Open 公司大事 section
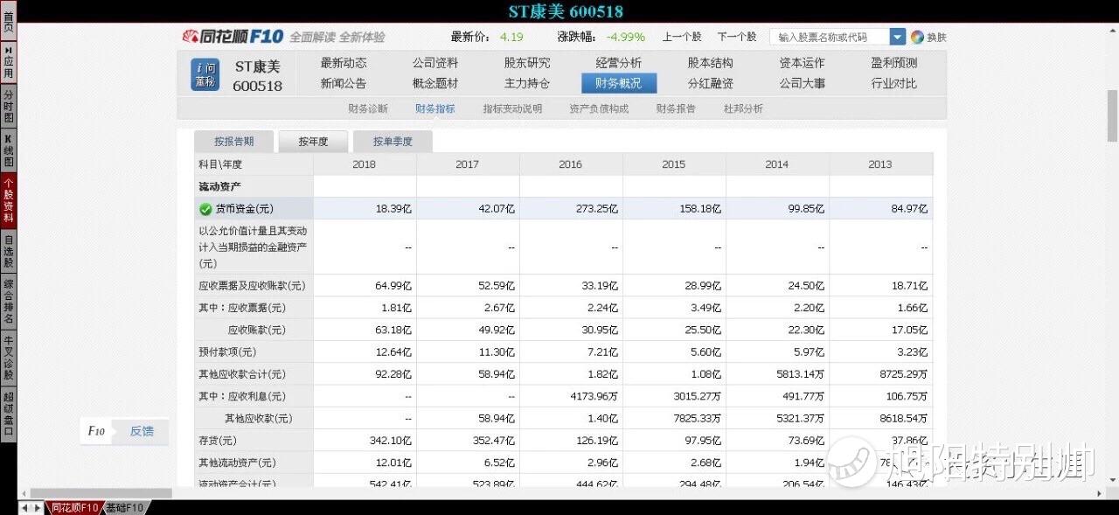The image size is (1119, 515). pos(803,83)
